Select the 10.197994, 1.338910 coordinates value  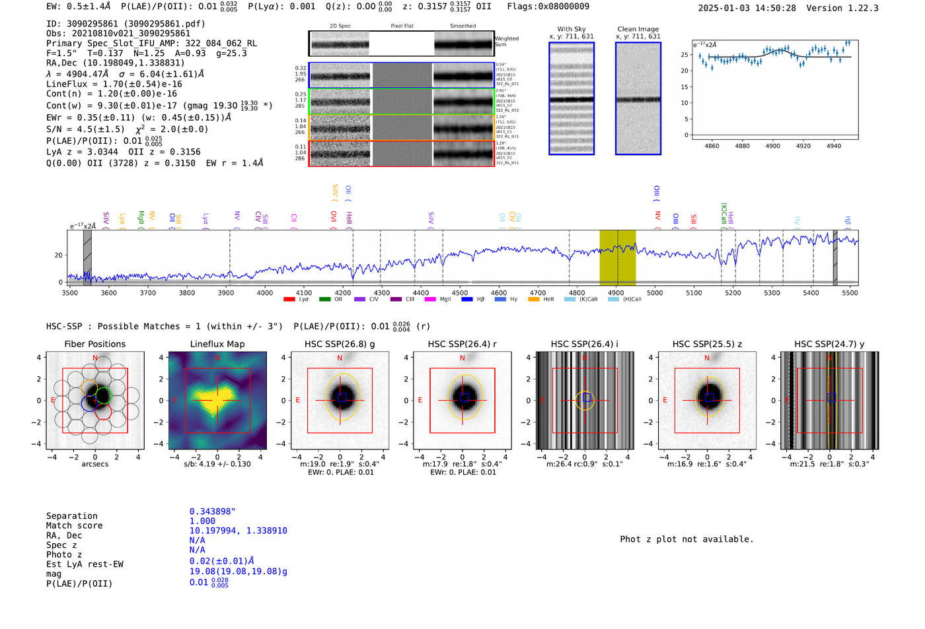coord(239,531)
